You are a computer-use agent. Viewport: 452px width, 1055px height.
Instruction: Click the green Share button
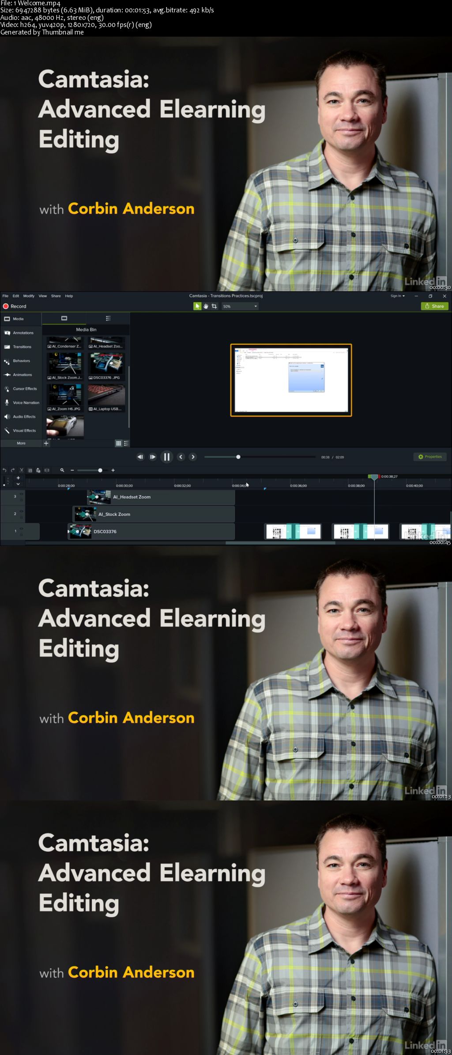point(435,306)
